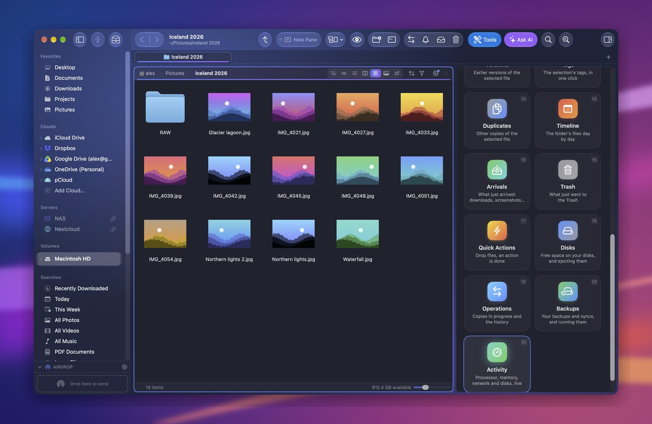The height and width of the screenshot is (424, 652).
Task: Toggle the left sidebar panel button
Action: click(x=80, y=40)
